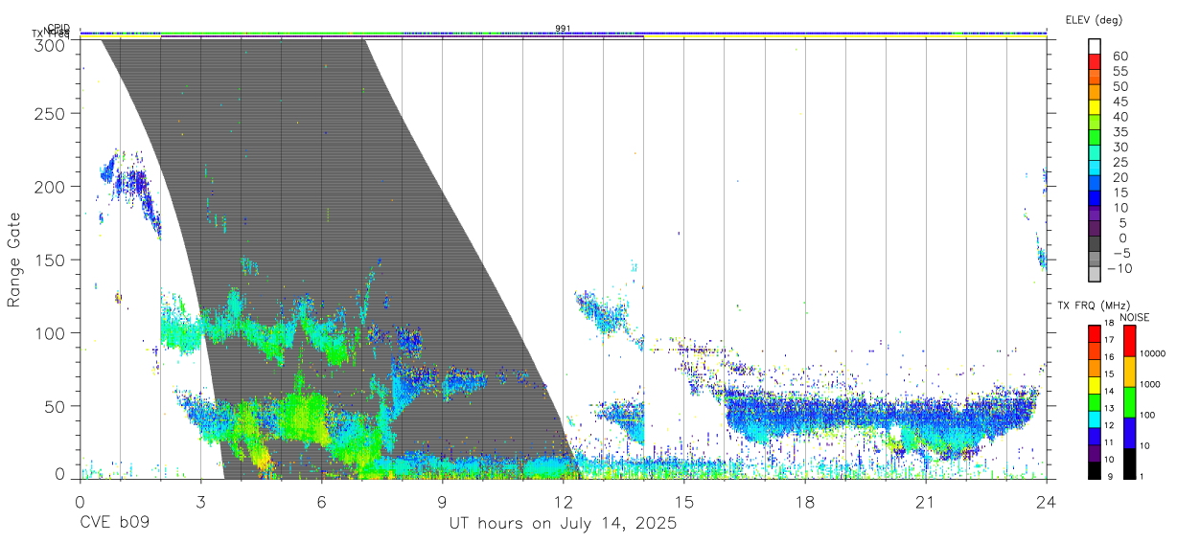Click the TX FRQ label 13
1177x543 pixels.
tap(1109, 408)
